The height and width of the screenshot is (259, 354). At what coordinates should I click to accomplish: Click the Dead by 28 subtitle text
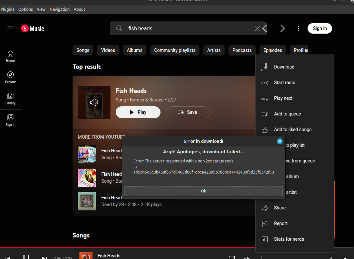coord(131,205)
